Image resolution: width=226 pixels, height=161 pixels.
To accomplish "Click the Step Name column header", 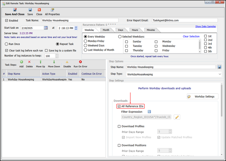I will pos(24,74).
